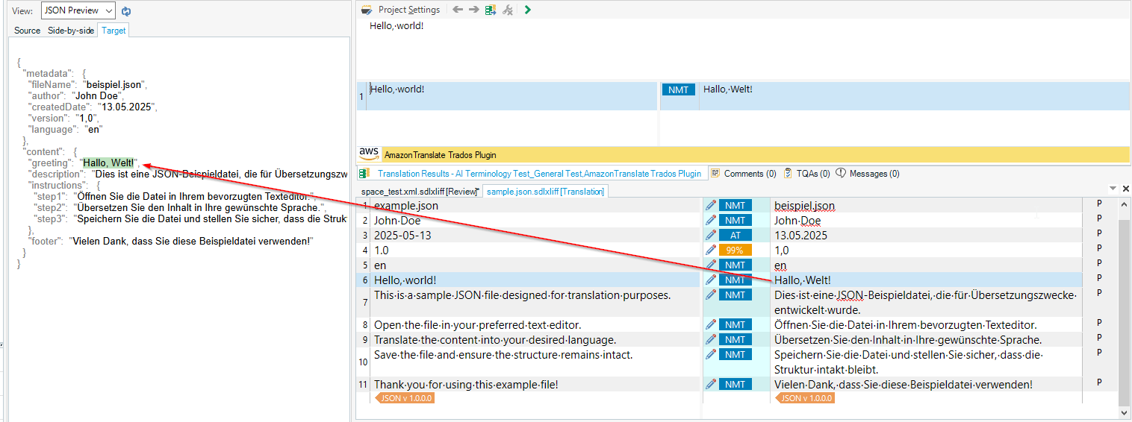Click the AT badge on row 3
Image resolution: width=1132 pixels, height=422 pixels.
pyautogui.click(x=736, y=235)
